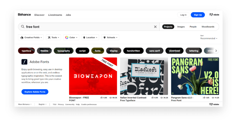Open the Creative Fields dropdown
The image size is (237, 125).
coord(31,37)
